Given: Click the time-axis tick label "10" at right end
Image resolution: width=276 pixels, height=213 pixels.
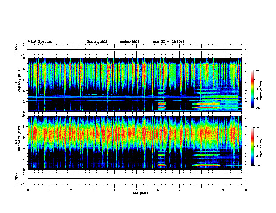Looking at the screenshot, I should tap(245, 190).
